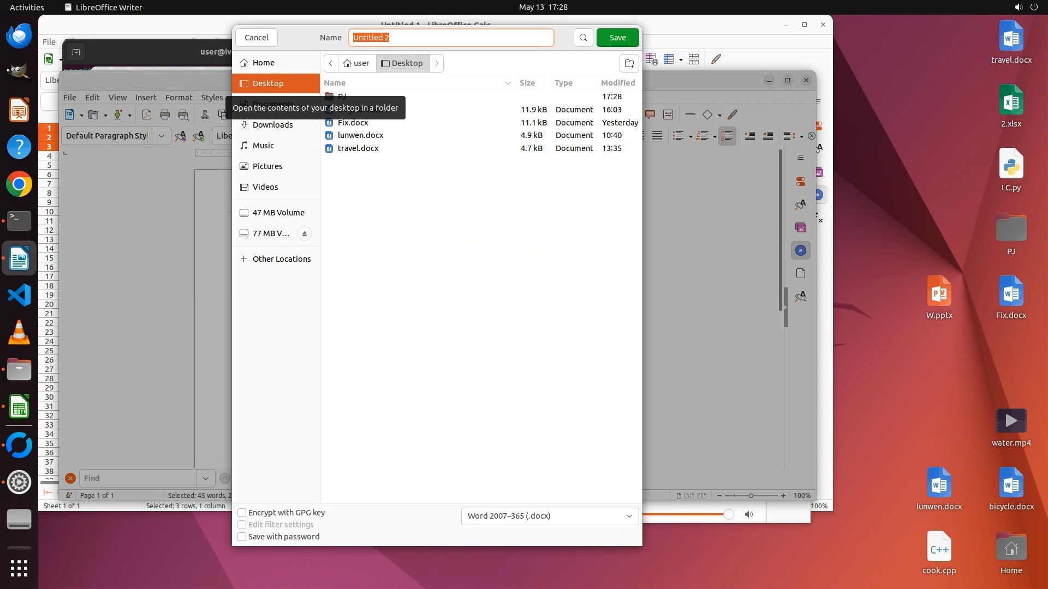Check Save with password option

click(242, 537)
